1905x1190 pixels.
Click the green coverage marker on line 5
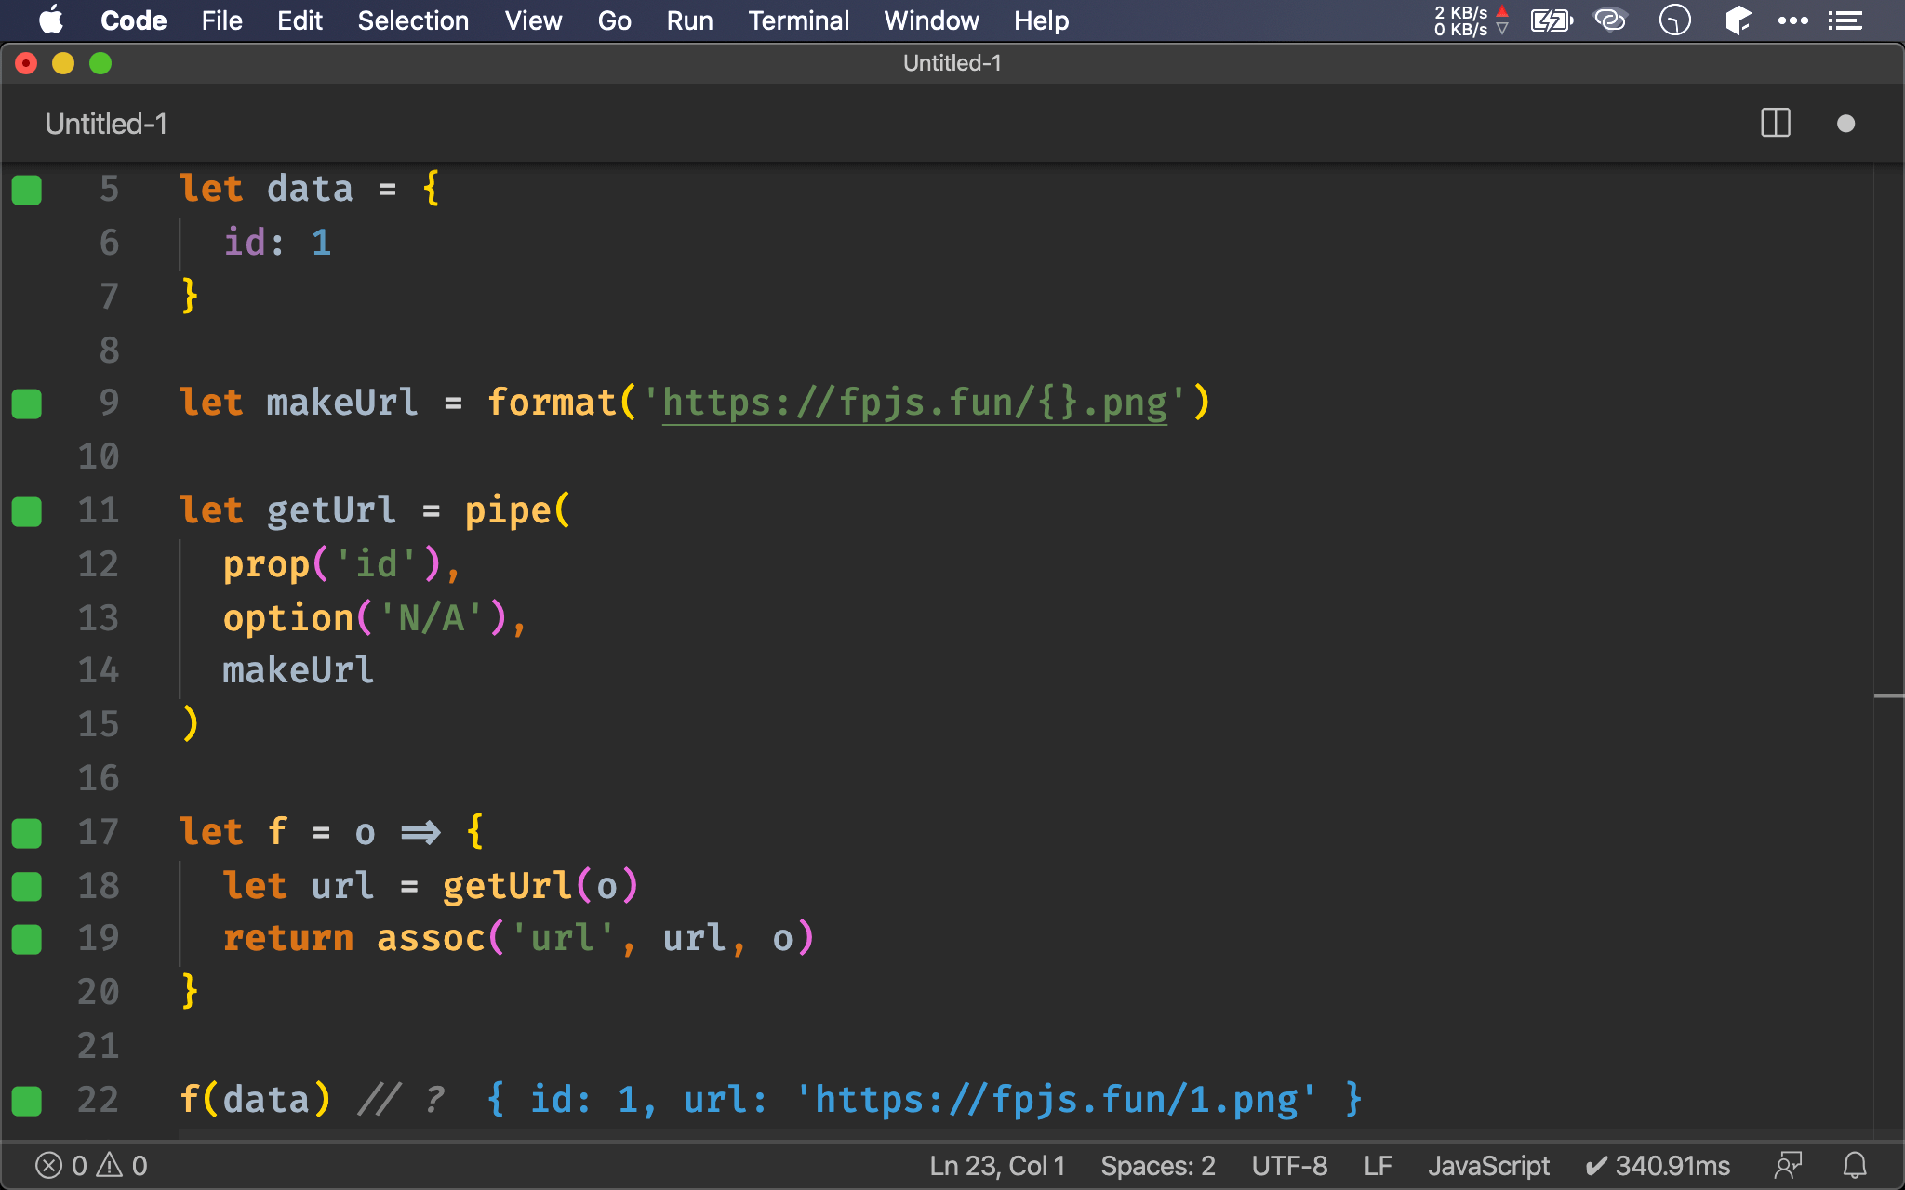tap(27, 190)
